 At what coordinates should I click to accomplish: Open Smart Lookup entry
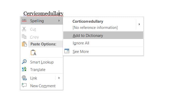[42, 62]
